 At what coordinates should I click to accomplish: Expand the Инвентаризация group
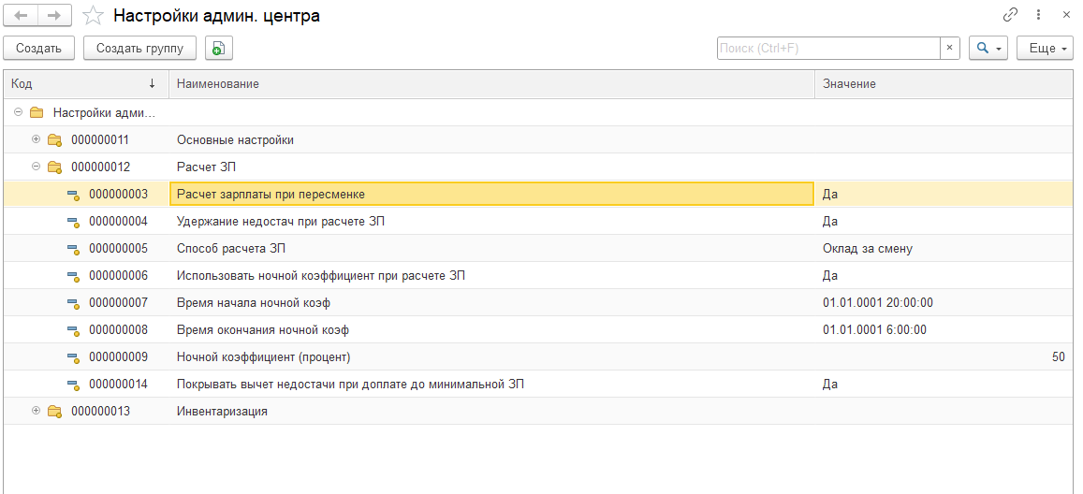click(x=37, y=412)
